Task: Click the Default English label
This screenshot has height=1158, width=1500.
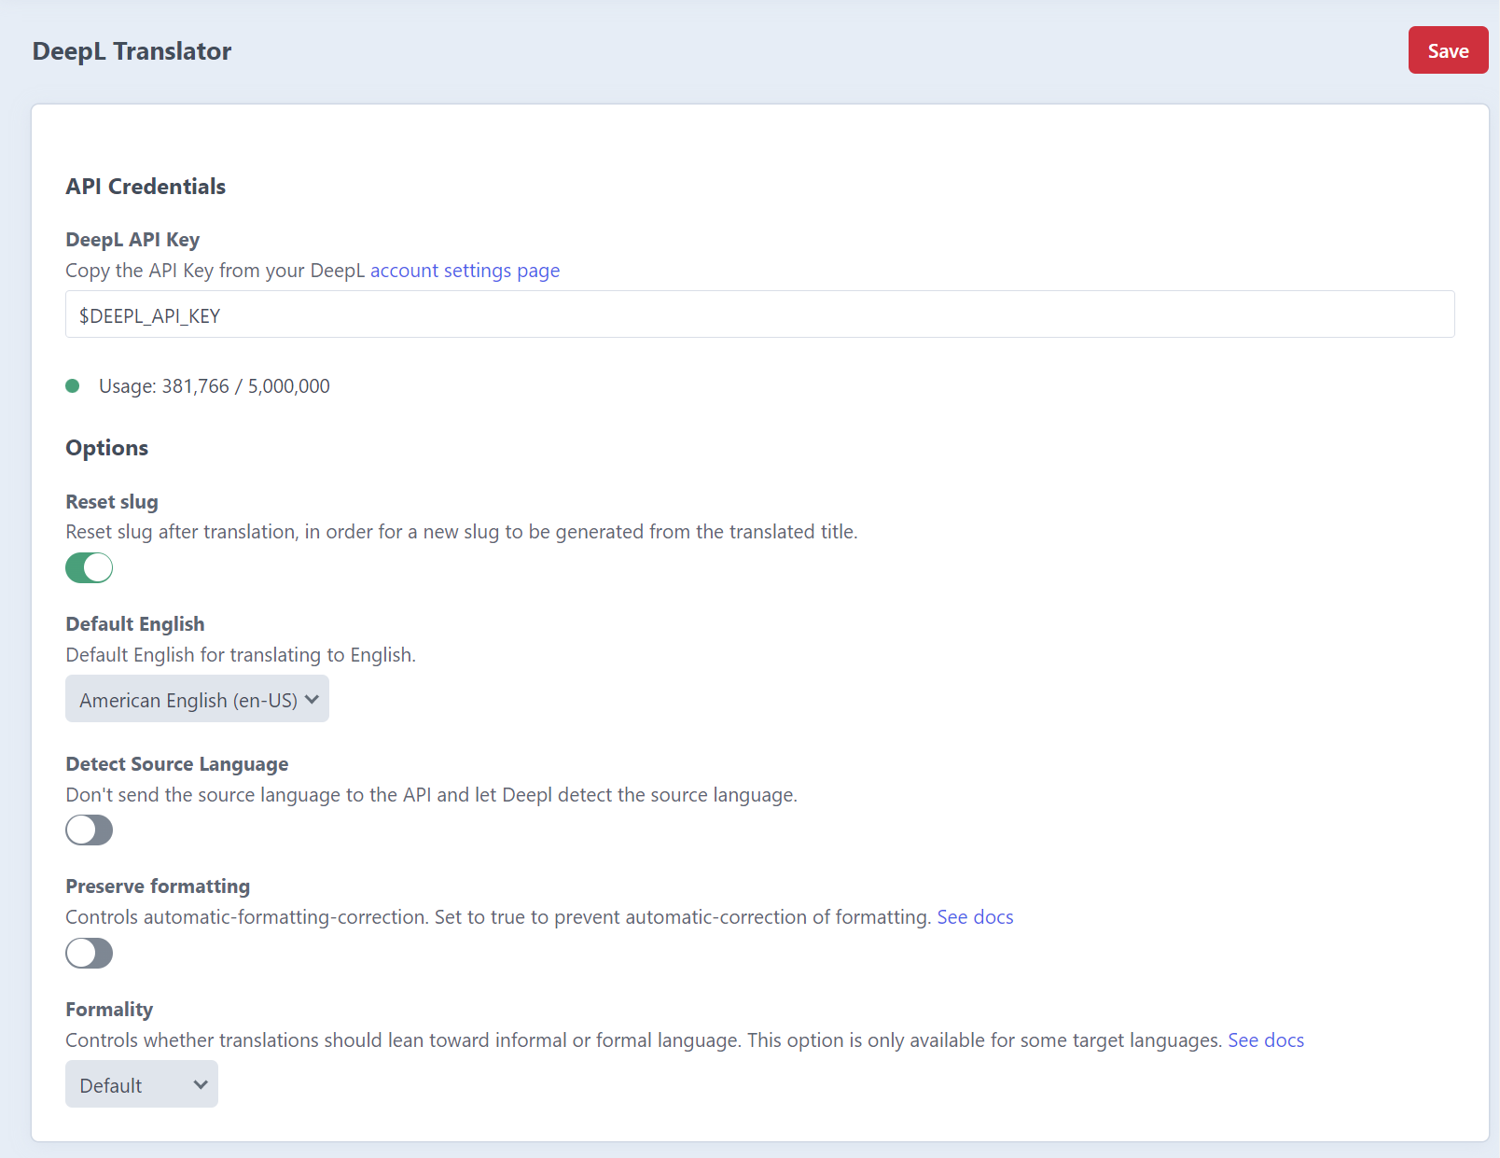Action: point(135,624)
